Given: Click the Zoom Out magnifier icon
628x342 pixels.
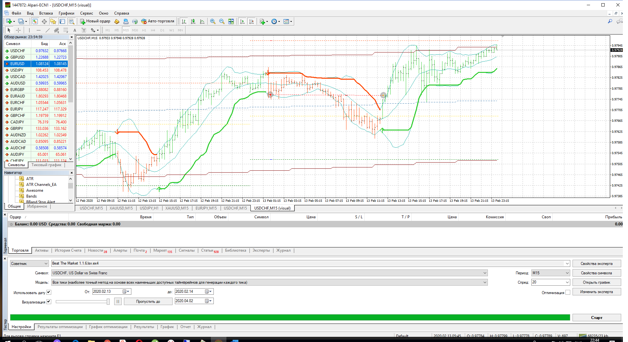Looking at the screenshot, I should [x=222, y=21].
